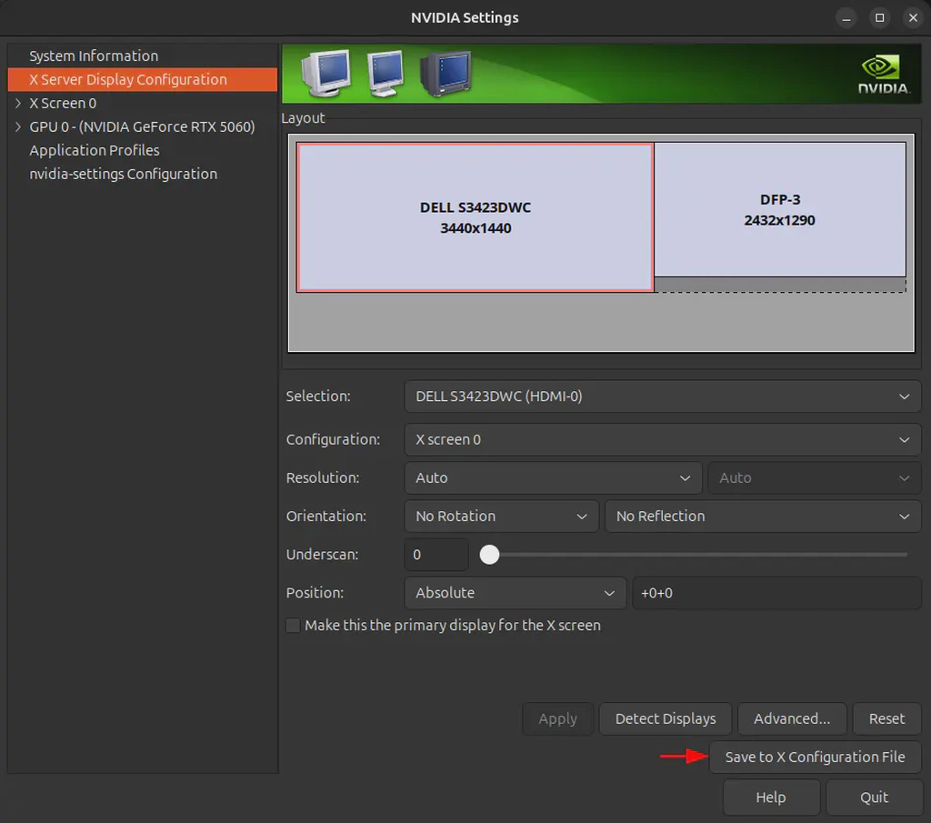Screen dimensions: 931x823
Task: Open the refresh rate Auto dropdown
Action: click(814, 477)
